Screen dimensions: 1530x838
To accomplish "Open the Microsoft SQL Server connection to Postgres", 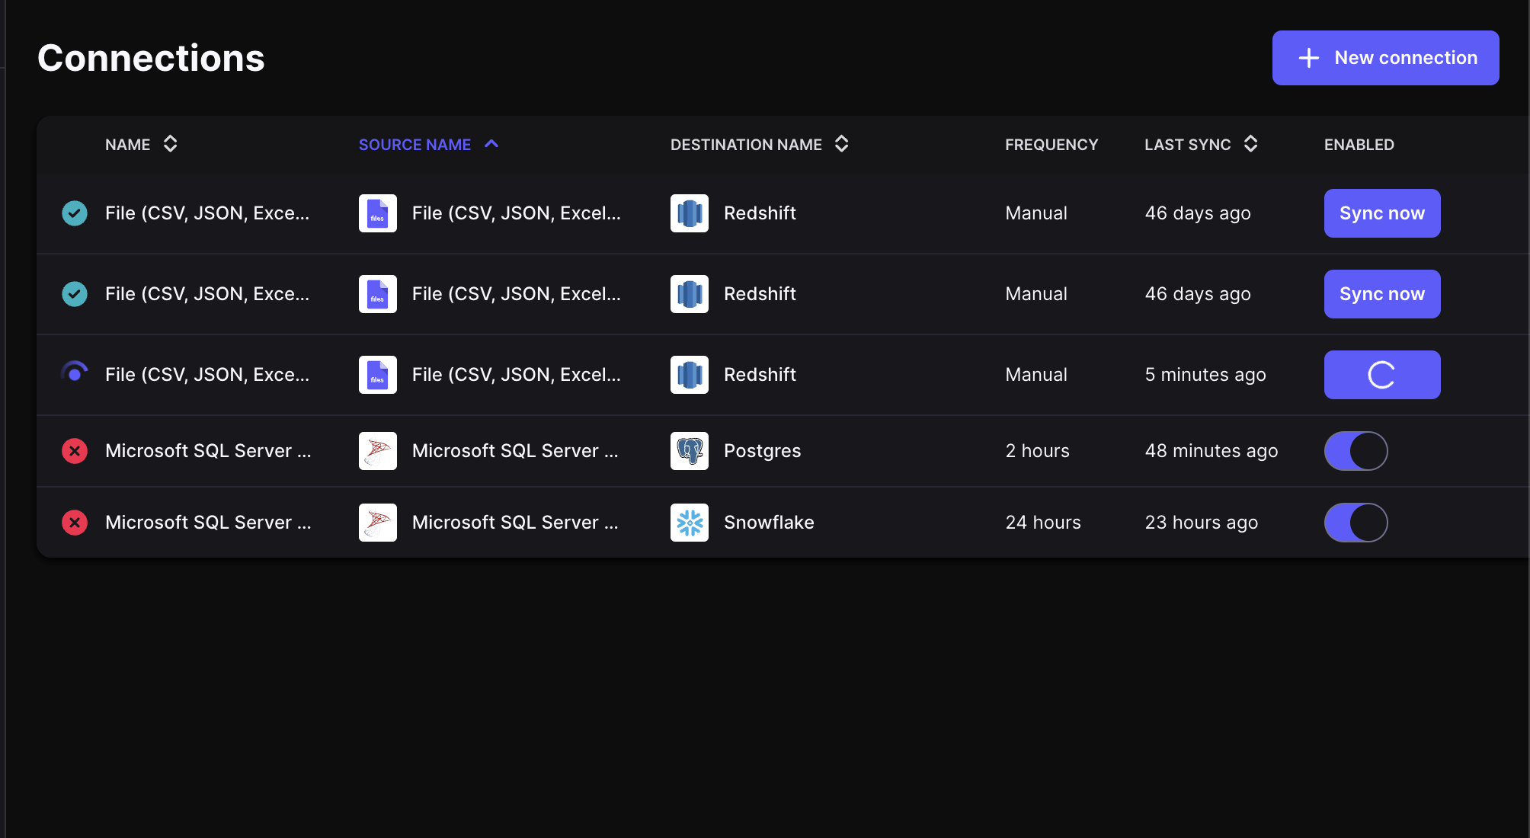I will click(x=208, y=451).
